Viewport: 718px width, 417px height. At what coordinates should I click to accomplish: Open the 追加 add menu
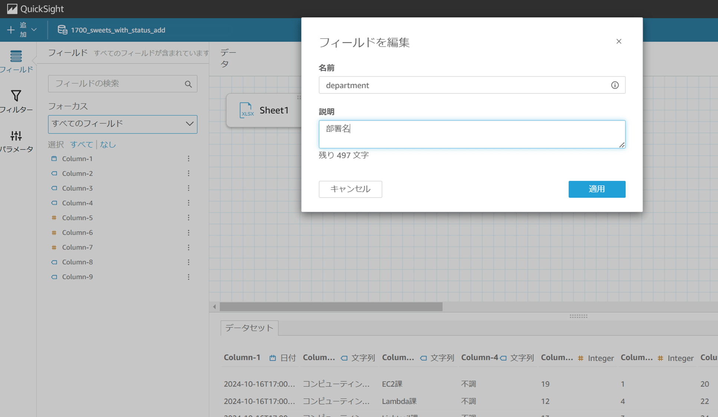(x=22, y=30)
